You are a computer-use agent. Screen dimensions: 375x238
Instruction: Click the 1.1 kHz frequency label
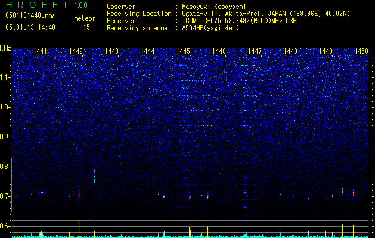pyautogui.click(x=5, y=77)
